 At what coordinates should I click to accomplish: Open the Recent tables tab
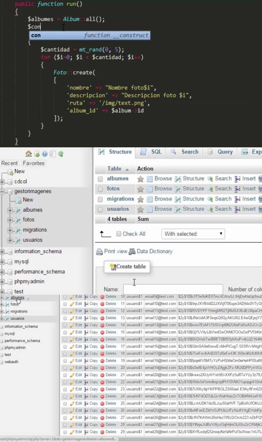click(x=9, y=163)
